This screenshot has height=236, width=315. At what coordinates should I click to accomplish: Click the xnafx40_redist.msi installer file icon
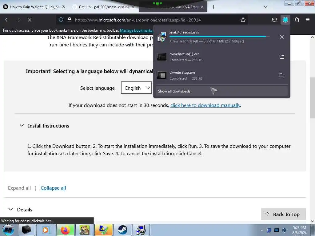[162, 37]
